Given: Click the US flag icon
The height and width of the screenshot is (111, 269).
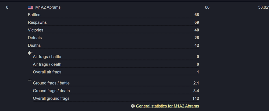Looking at the screenshot, I should tap(30, 7).
